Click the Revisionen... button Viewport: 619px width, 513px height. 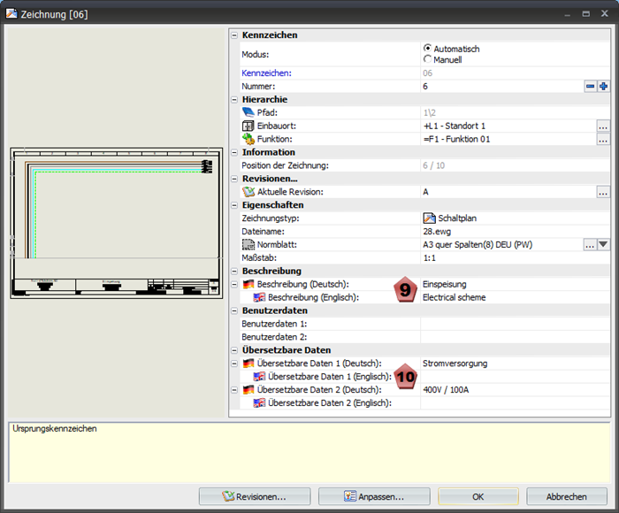coord(254,496)
